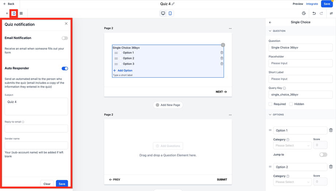Close the Quiz notification panel
Screen dimensions: 336x191
(66, 24)
